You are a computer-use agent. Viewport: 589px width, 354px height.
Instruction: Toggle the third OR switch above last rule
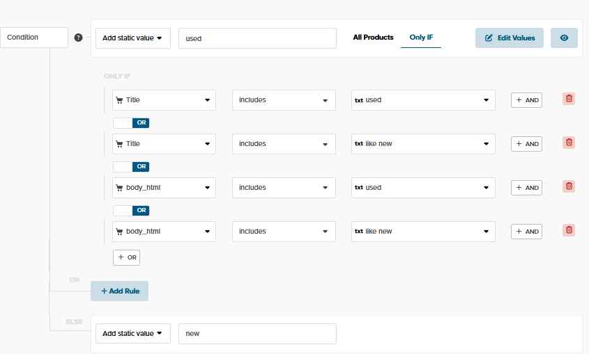pos(131,210)
